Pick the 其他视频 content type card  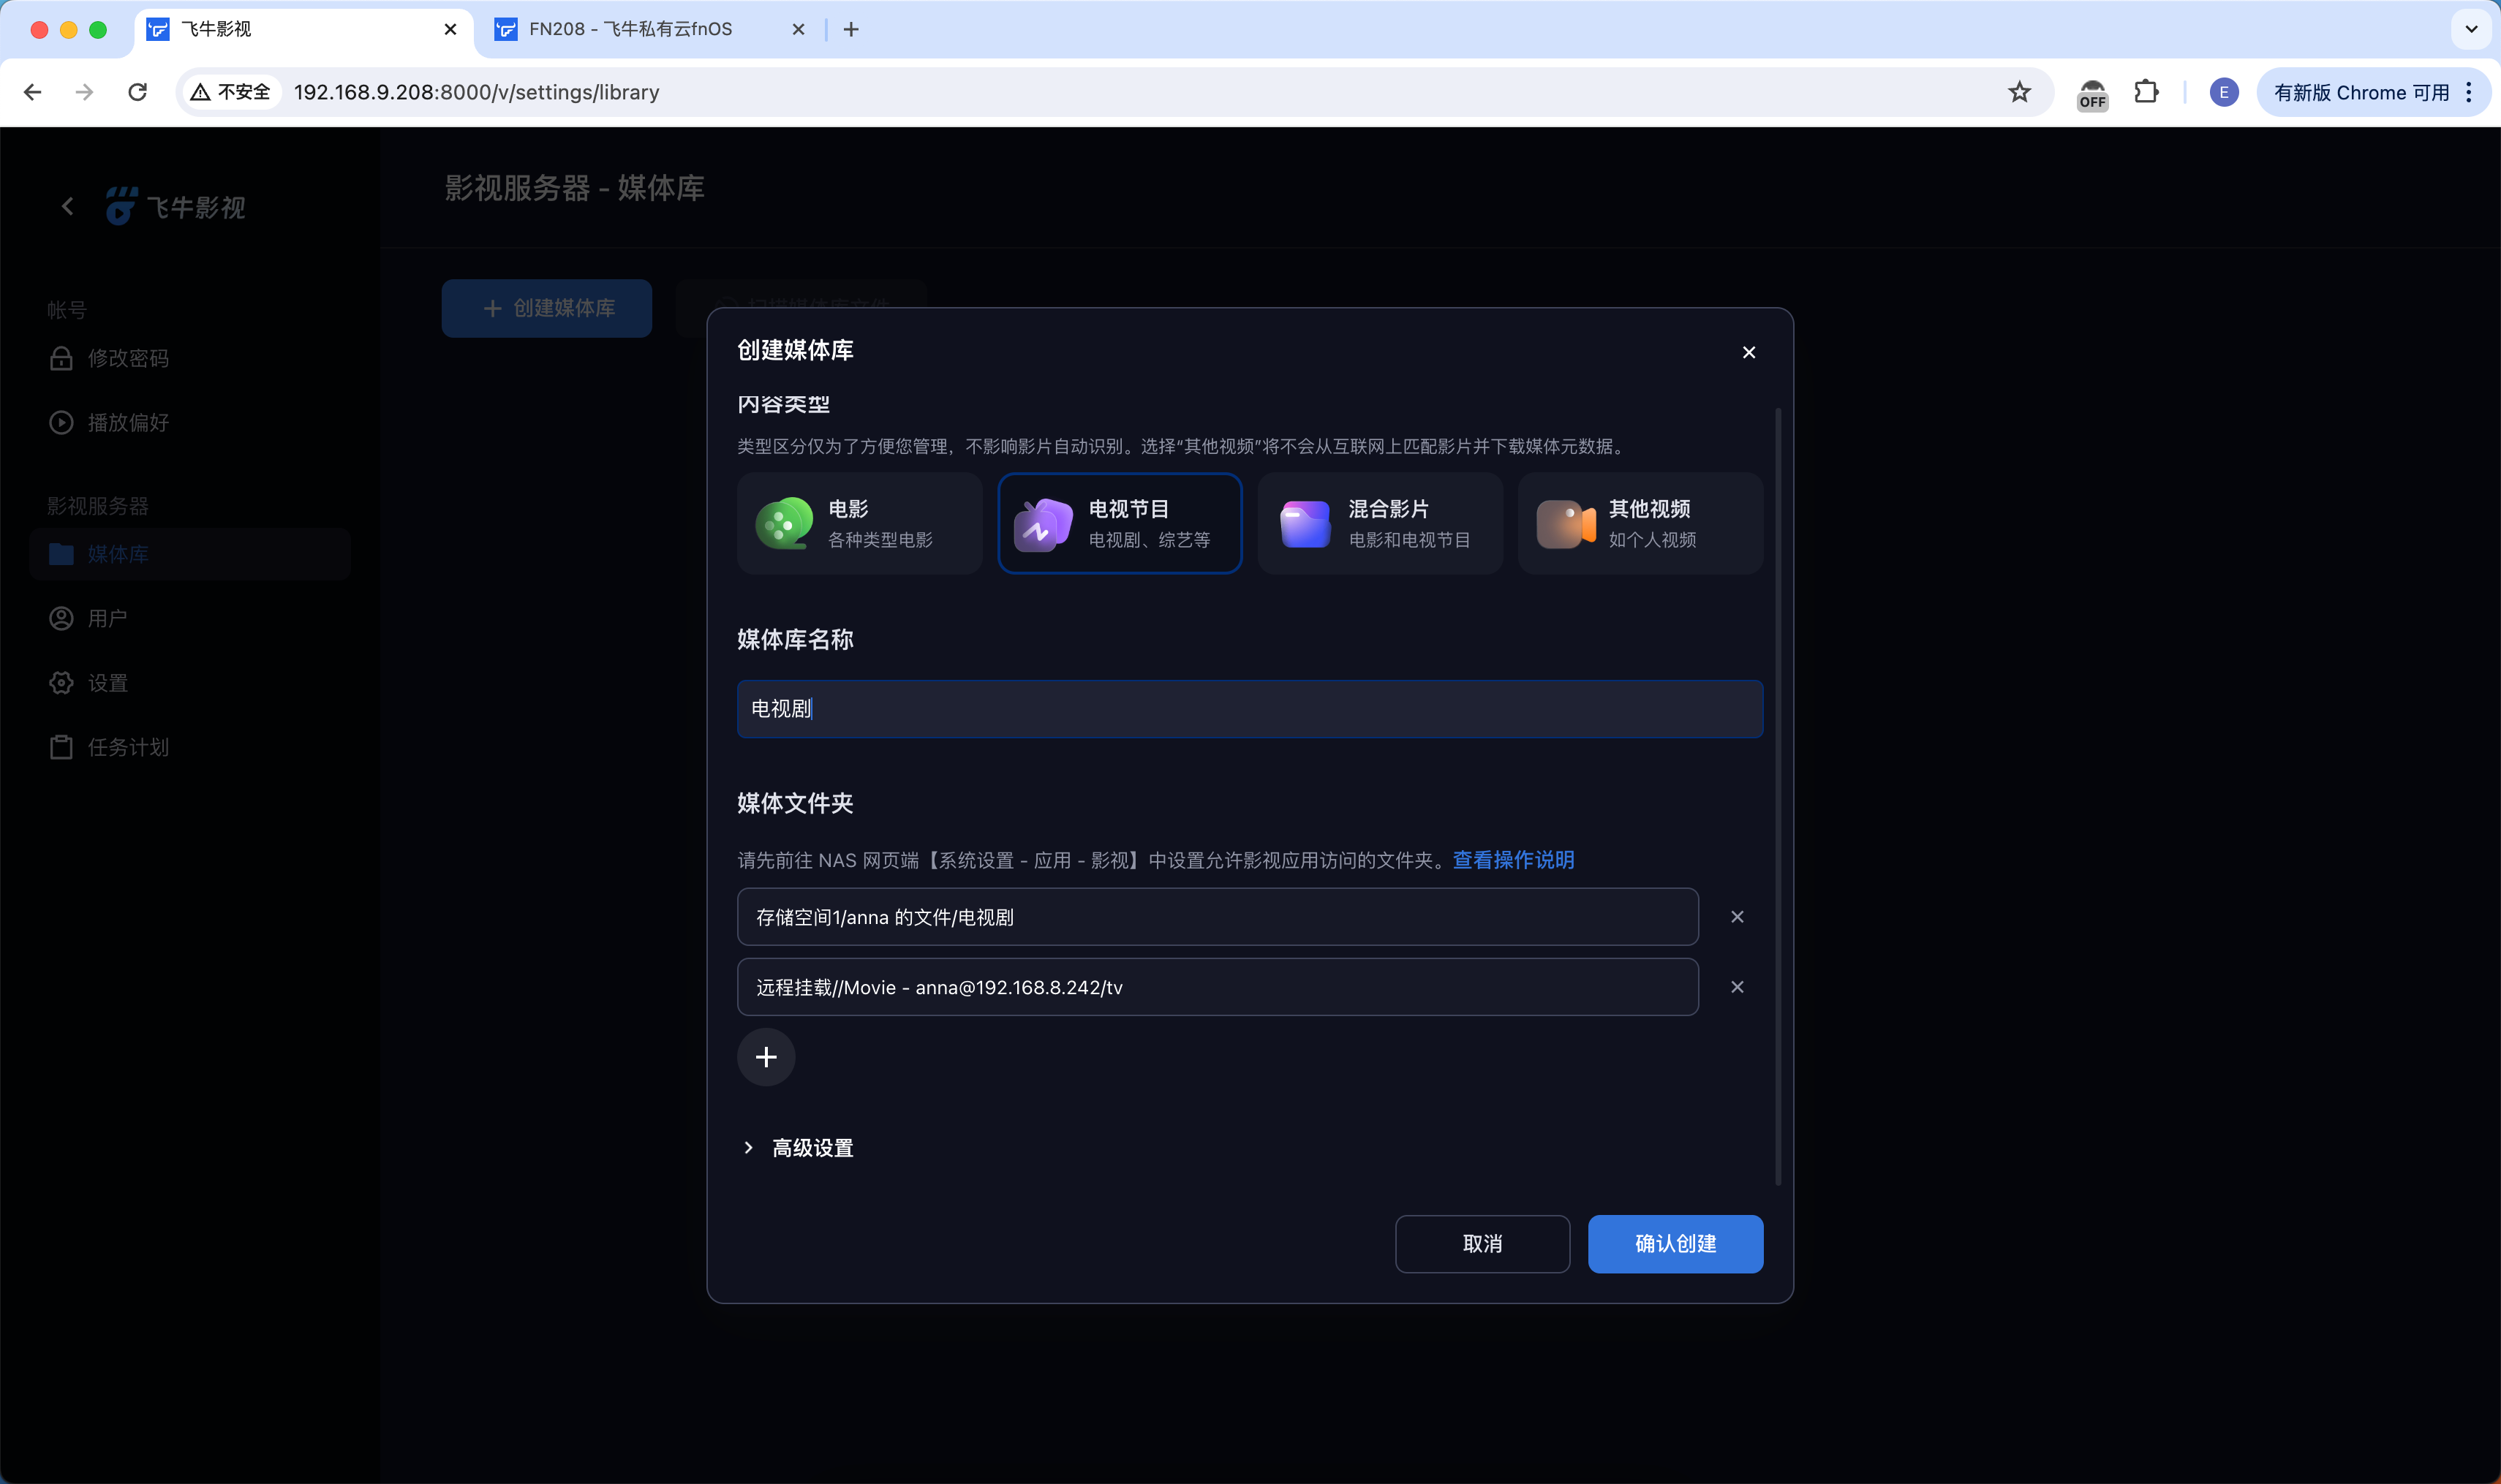(1640, 523)
